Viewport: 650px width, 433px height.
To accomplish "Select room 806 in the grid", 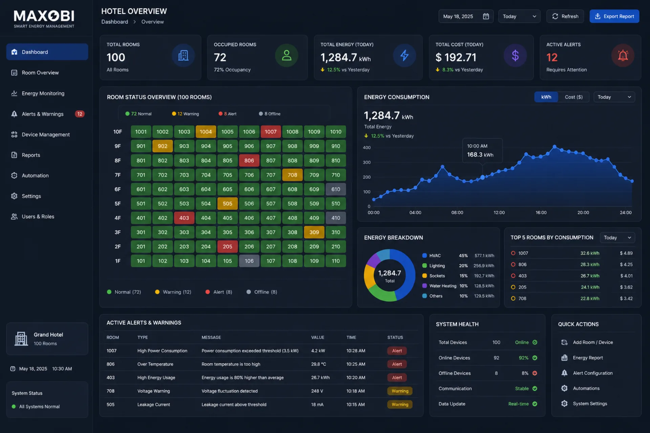I will coord(249,160).
